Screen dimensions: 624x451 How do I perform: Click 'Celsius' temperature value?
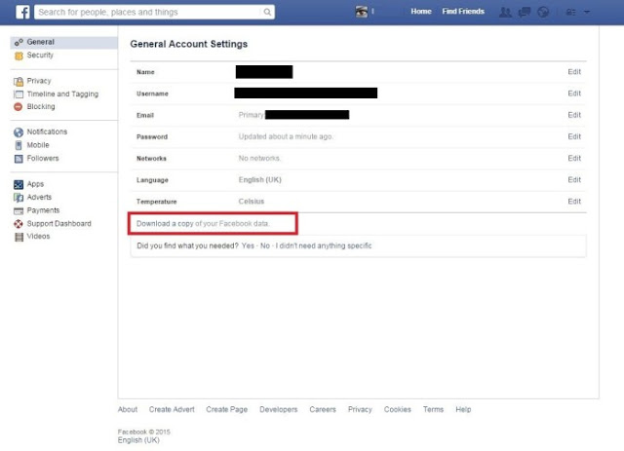click(x=252, y=202)
